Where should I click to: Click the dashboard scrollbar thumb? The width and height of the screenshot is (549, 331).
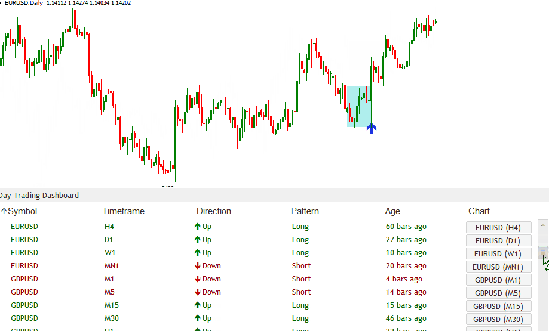tap(543, 251)
